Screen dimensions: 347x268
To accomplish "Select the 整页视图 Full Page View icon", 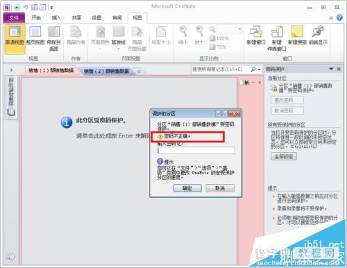I will (35, 36).
